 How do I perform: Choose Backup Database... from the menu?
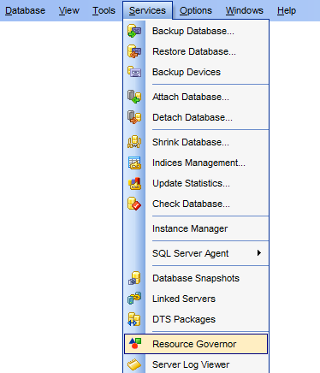[196, 31]
